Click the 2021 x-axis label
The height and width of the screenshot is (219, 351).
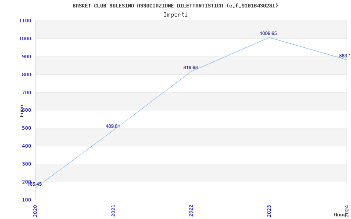(x=113, y=211)
